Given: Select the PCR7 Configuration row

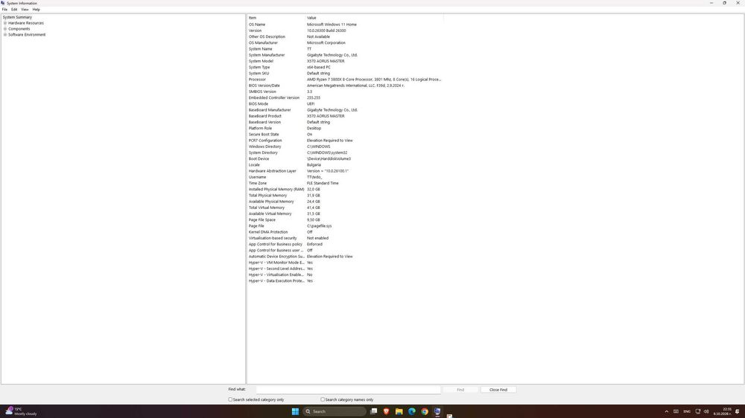Looking at the screenshot, I should coord(346,141).
